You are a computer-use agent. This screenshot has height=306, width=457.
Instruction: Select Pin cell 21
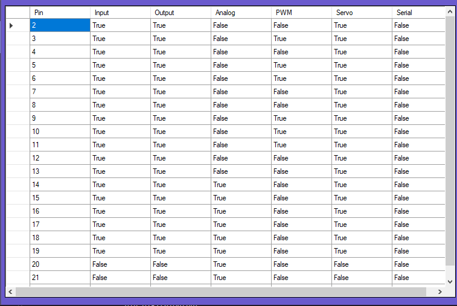tap(60, 277)
